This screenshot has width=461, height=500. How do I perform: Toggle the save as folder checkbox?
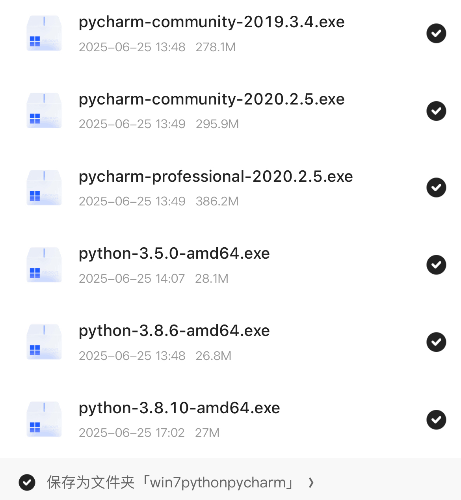pyautogui.click(x=27, y=482)
